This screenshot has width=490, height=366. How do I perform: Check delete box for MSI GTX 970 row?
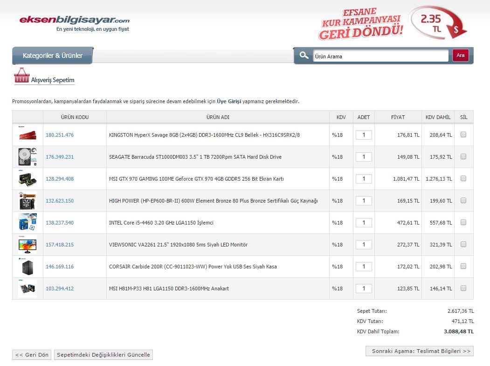click(x=463, y=178)
